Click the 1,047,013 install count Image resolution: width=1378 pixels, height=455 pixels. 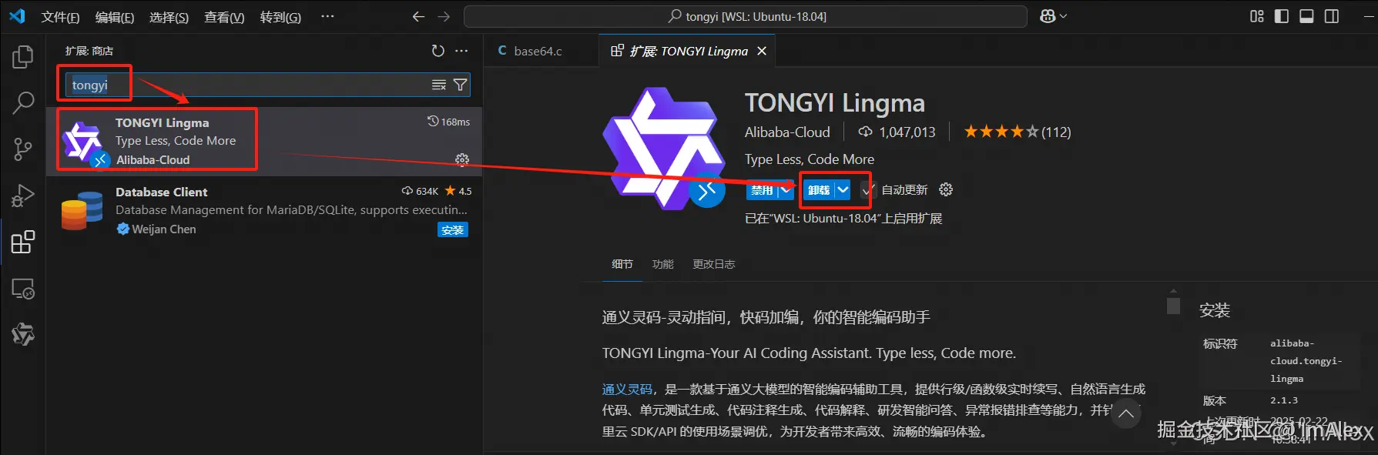[x=897, y=132]
